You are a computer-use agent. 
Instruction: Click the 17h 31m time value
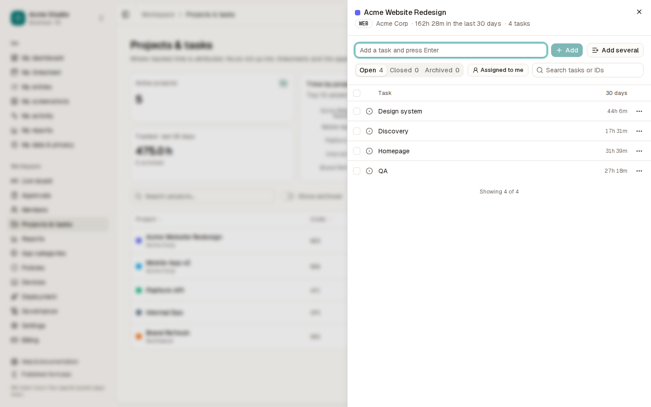(x=616, y=131)
